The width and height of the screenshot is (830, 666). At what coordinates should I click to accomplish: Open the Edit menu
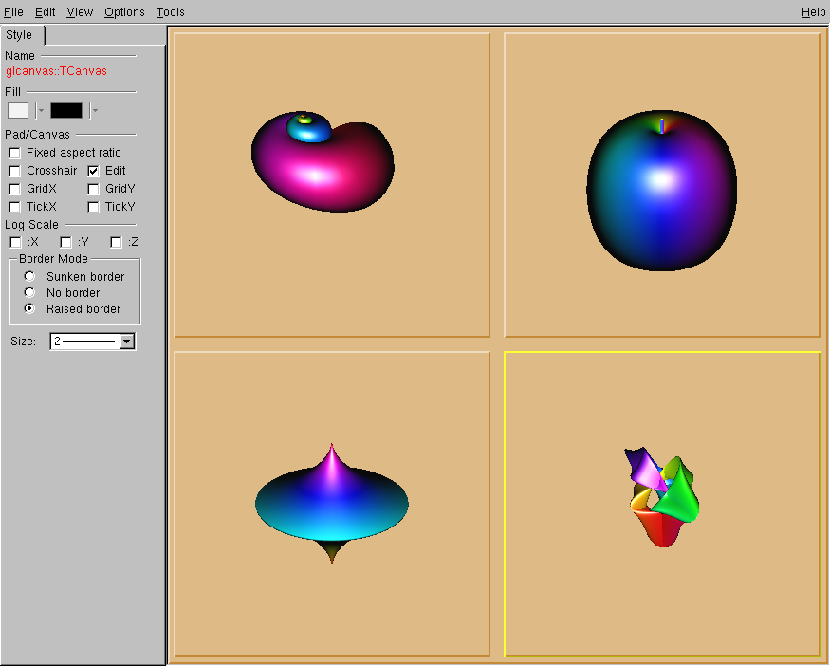[46, 12]
